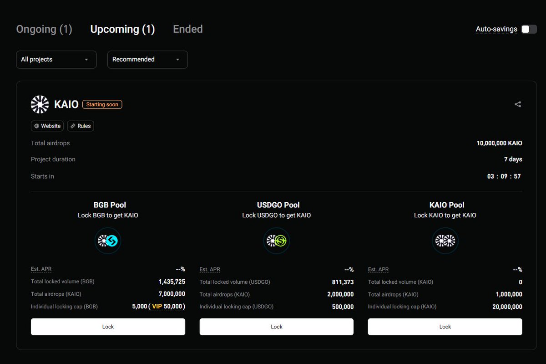Click 'Lock USDGO to get KAIO' subtitle
546x364 pixels.
277,215
